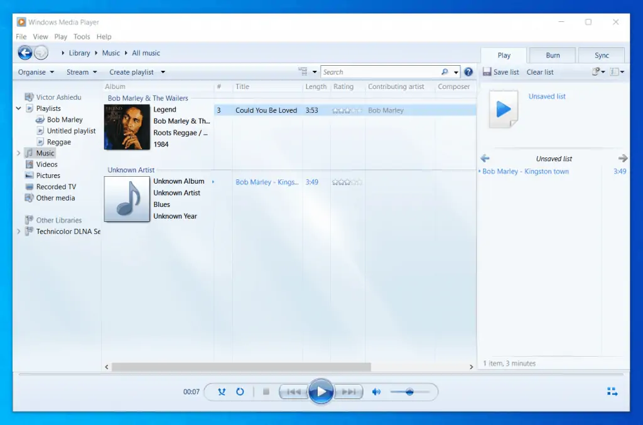Enable shuffle playback
Viewport: 643px width, 425px height.
pos(221,391)
